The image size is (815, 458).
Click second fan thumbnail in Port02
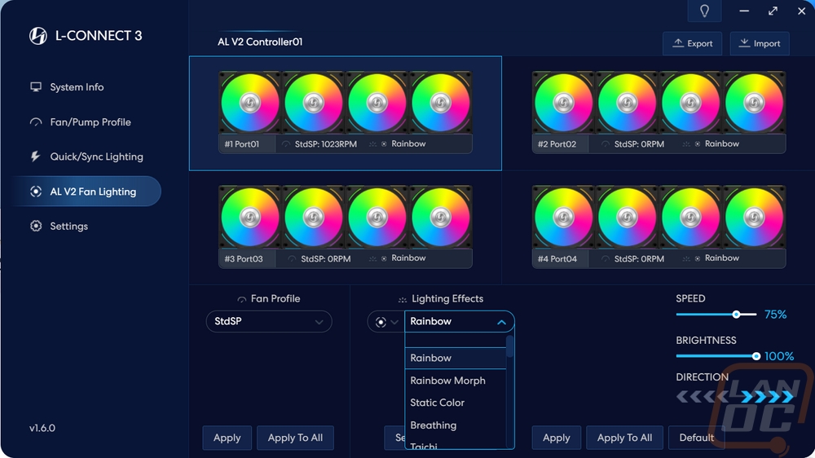(627, 103)
